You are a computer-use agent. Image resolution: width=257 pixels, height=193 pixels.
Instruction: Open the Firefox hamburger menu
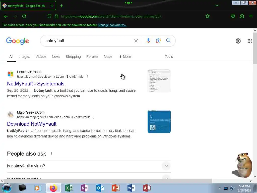click(251, 16)
